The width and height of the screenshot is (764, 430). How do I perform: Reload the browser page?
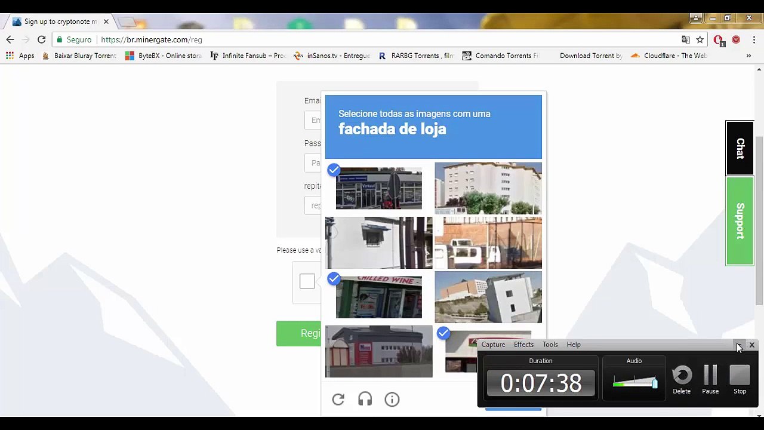pos(41,39)
